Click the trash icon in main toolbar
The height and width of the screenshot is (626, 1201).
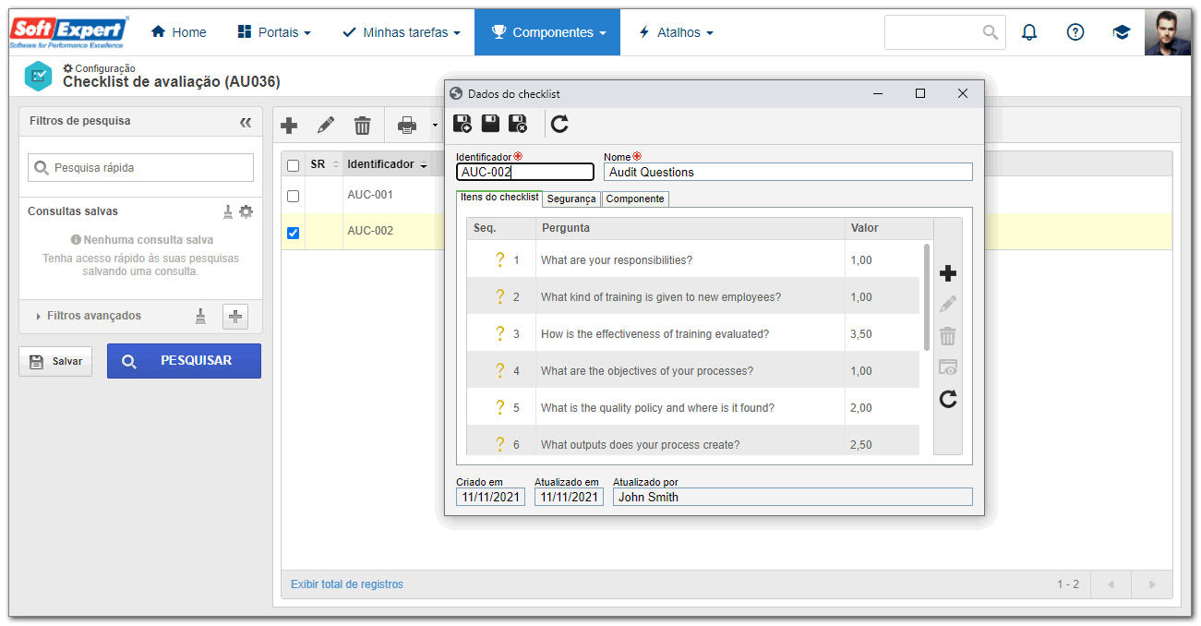pyautogui.click(x=363, y=126)
